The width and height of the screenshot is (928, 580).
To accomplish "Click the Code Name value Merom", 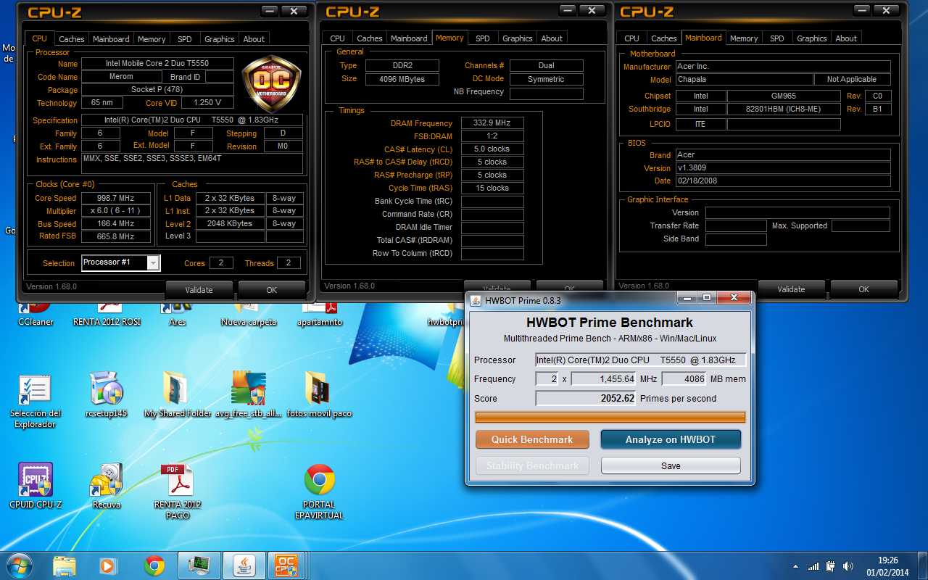I will point(121,77).
